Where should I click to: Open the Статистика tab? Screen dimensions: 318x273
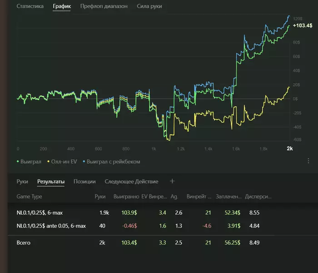click(x=30, y=6)
